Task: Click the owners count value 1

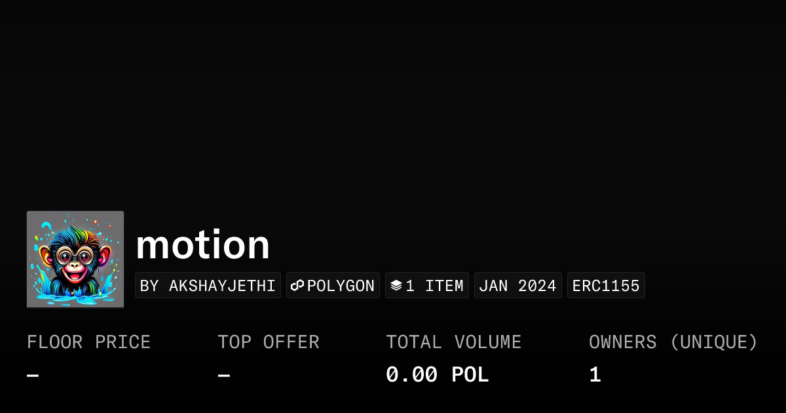Action: coord(595,375)
